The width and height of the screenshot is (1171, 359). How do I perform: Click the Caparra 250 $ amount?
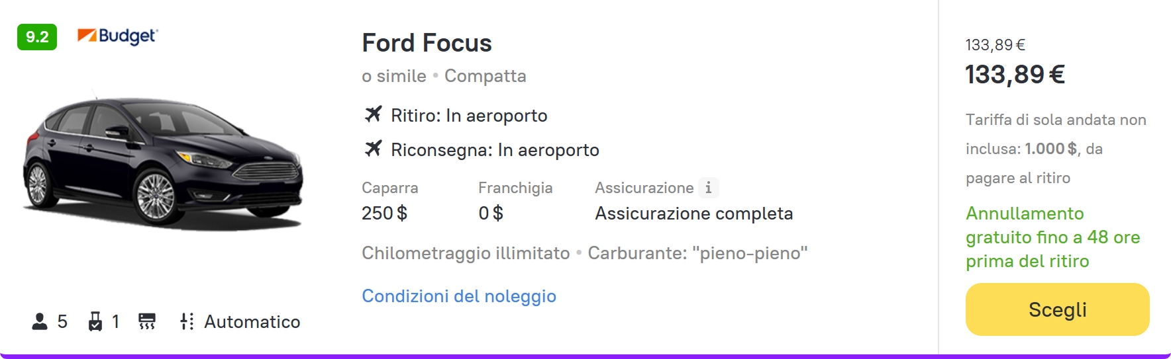(384, 214)
